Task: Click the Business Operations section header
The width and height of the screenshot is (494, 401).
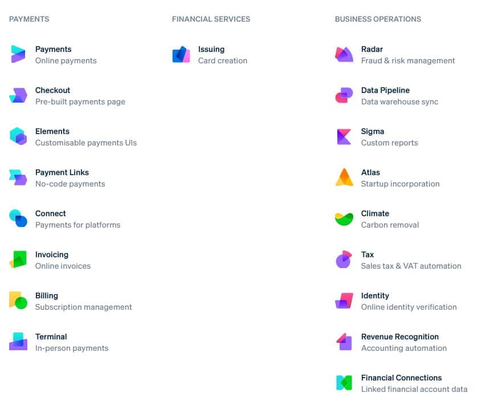Action: tap(378, 19)
